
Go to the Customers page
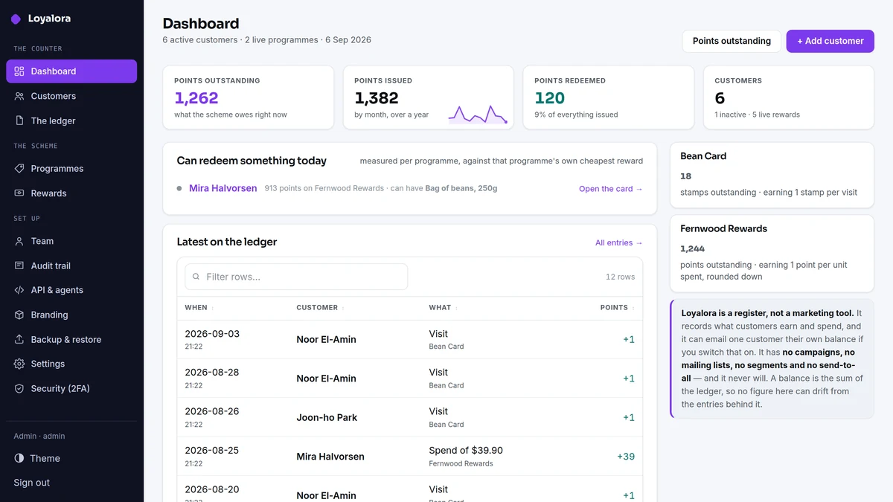(71, 96)
